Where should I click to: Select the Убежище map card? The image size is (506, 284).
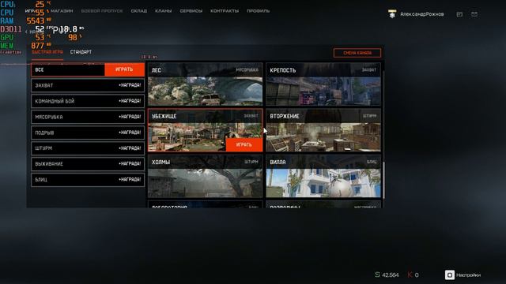[206, 130]
